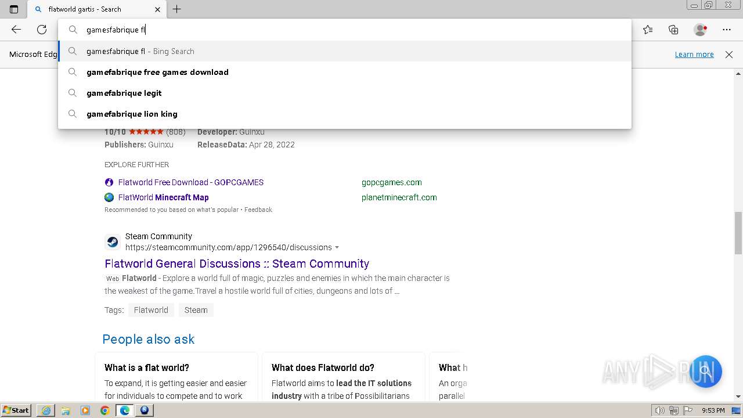Open the Settings and more ellipsis menu
743x418 pixels.
tap(727, 30)
